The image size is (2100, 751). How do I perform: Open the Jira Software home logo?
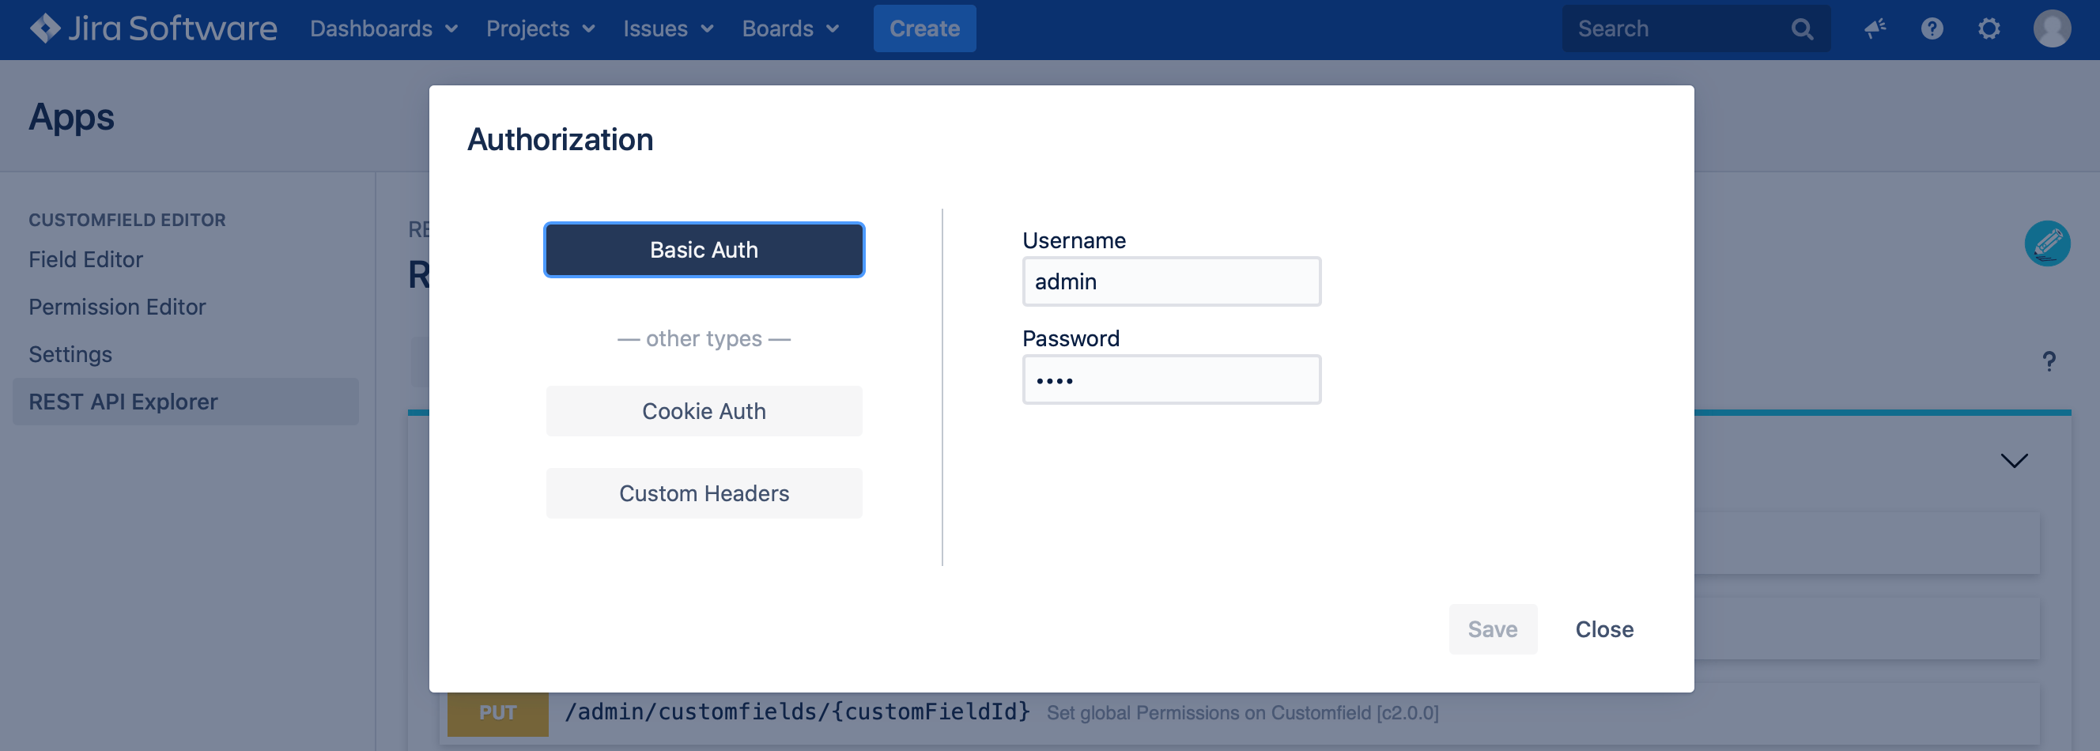pos(152,28)
